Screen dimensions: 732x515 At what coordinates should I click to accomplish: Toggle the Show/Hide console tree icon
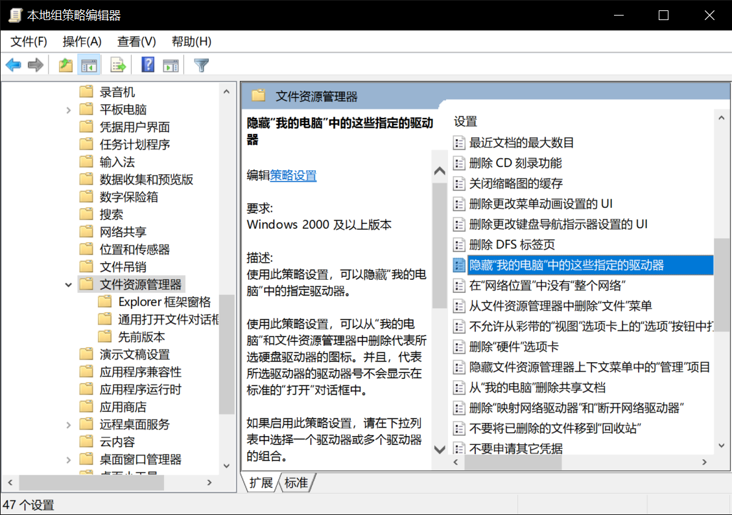click(89, 65)
